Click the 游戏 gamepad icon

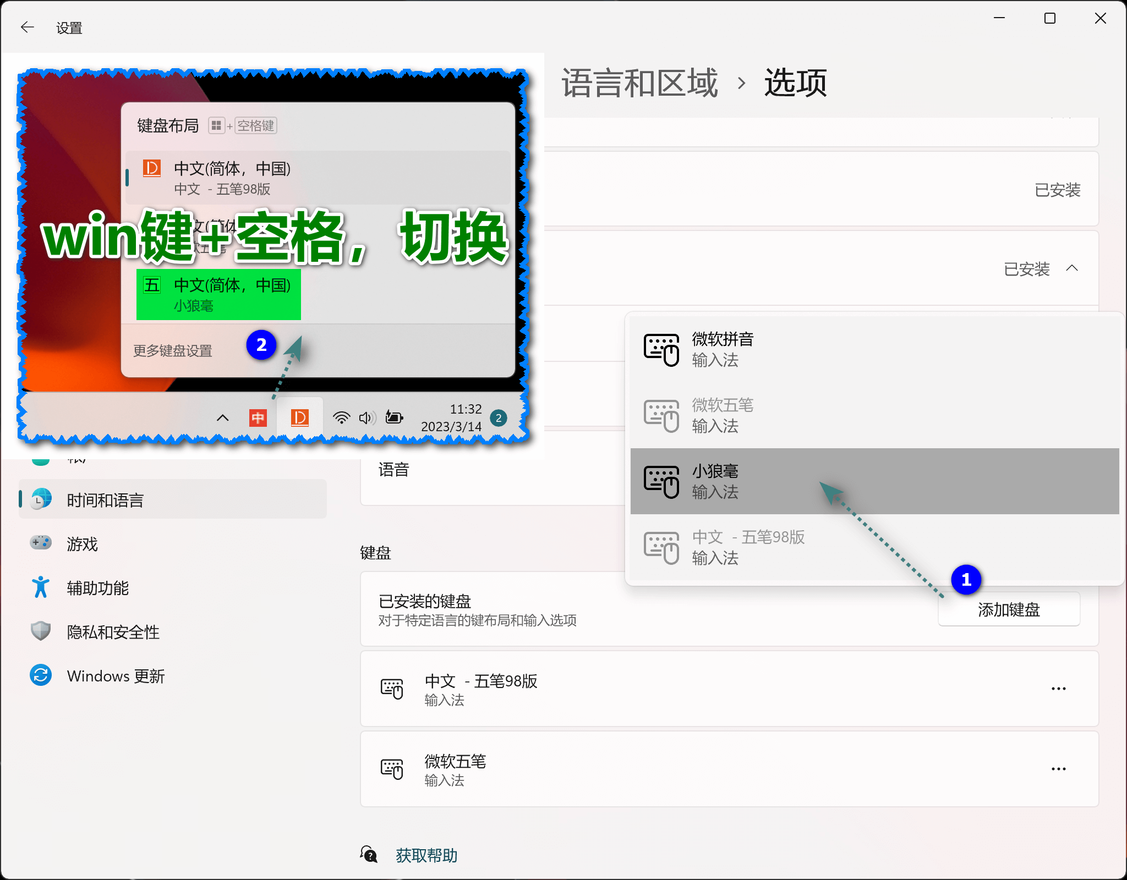(41, 543)
